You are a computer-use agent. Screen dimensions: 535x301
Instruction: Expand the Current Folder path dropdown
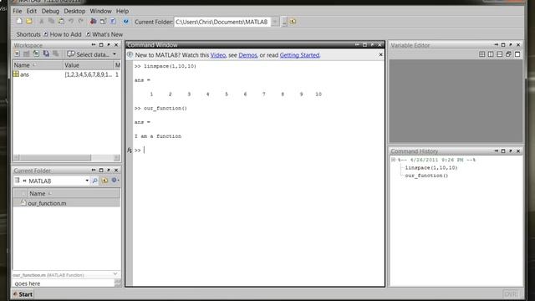click(x=275, y=22)
